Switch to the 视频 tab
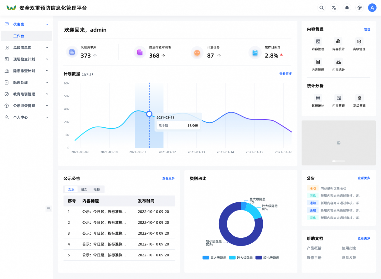Screen dimensions: 381x279 (97, 190)
